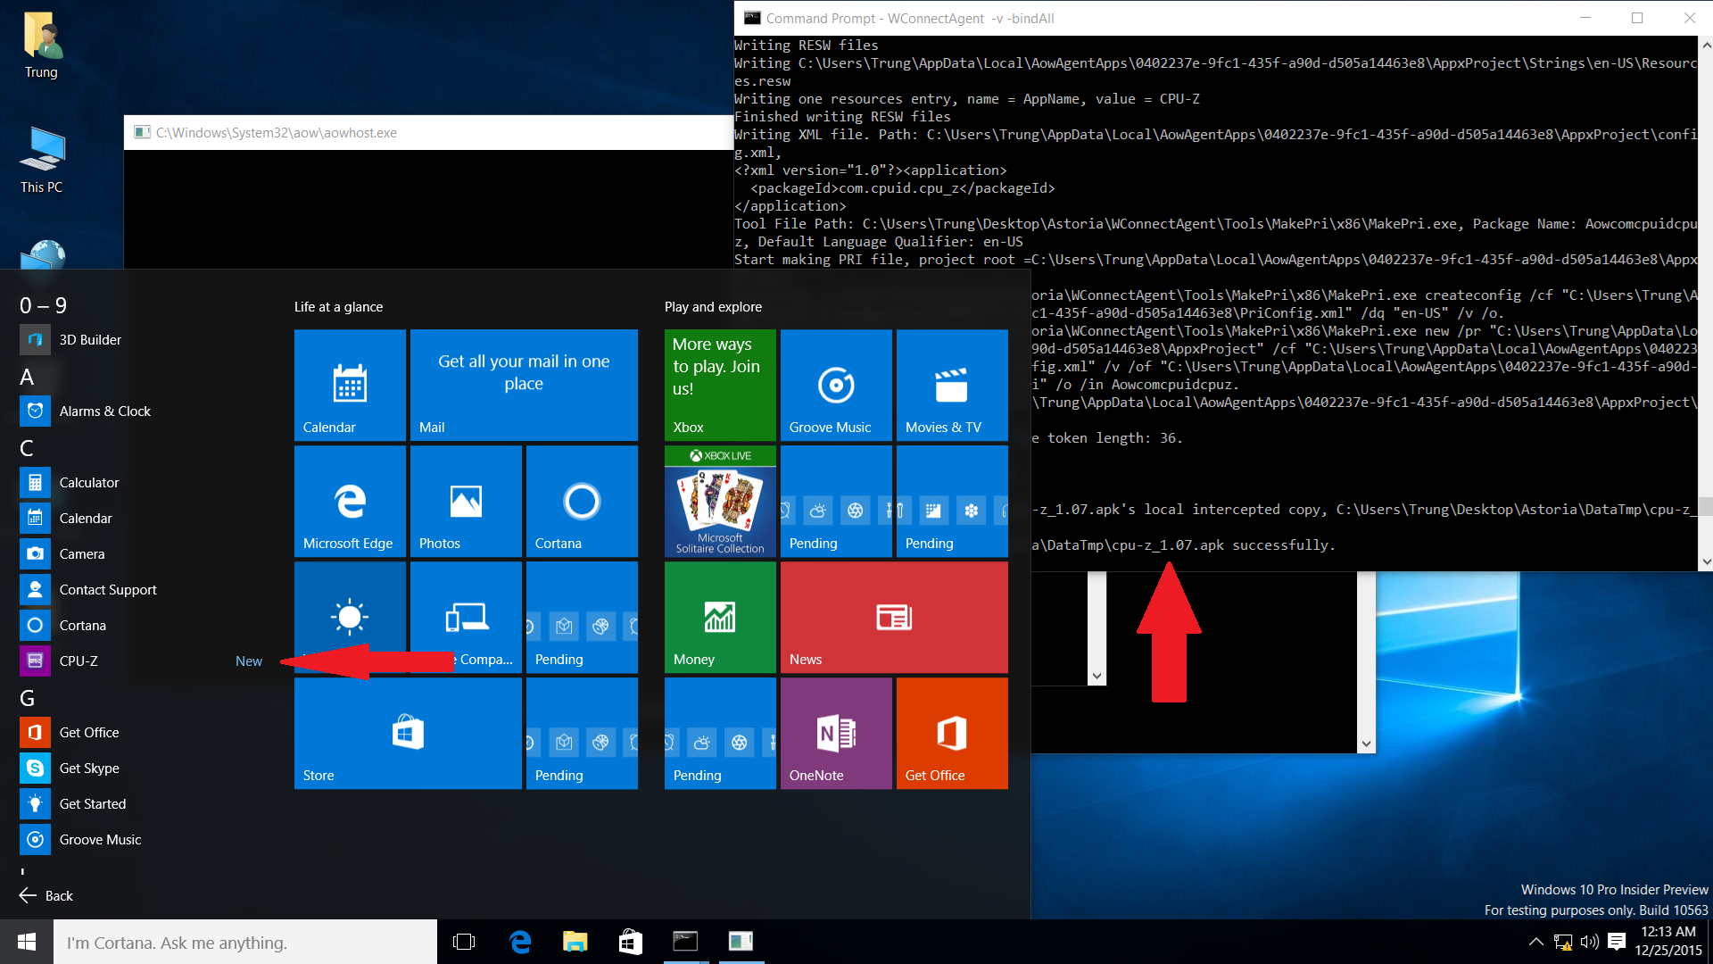Viewport: 1713px width, 964px height.
Task: Launch the Camera app
Action: pos(143,553)
